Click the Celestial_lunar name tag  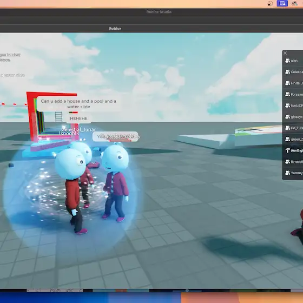[78, 129]
